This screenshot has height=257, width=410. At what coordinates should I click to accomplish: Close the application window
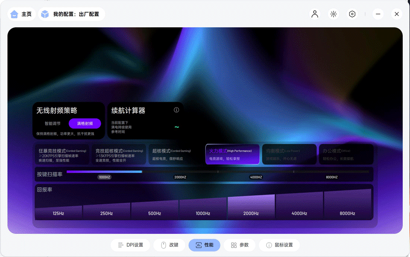point(397,14)
